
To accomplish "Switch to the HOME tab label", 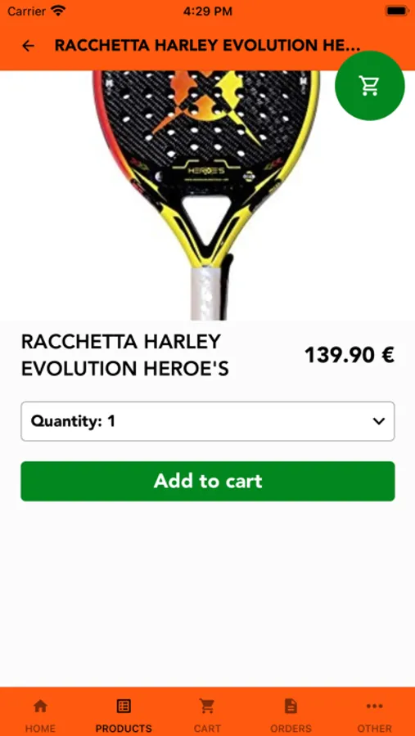I will 40,729.
